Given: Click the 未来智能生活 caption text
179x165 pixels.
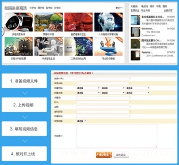Looking at the screenshot, I should 48,58.
